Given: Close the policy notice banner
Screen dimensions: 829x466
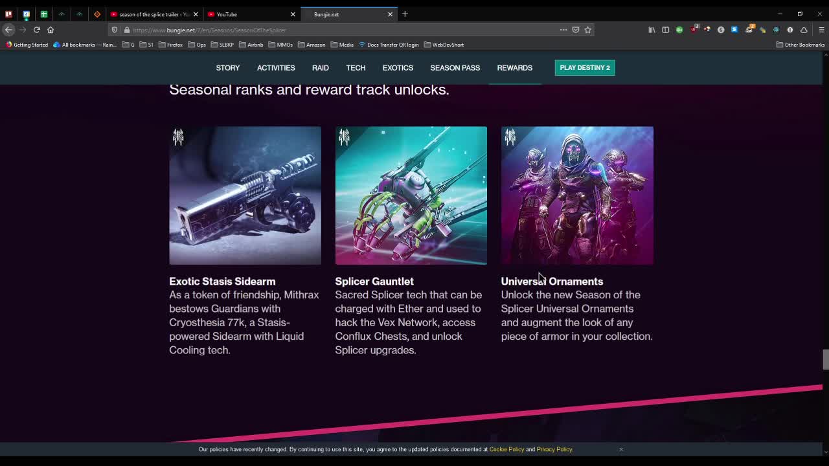Looking at the screenshot, I should click(x=621, y=449).
